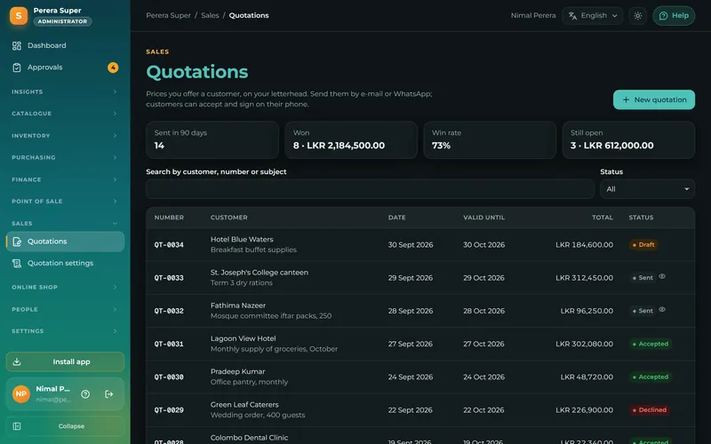Expand the Inventory sidebar section
The width and height of the screenshot is (711, 444).
point(65,136)
